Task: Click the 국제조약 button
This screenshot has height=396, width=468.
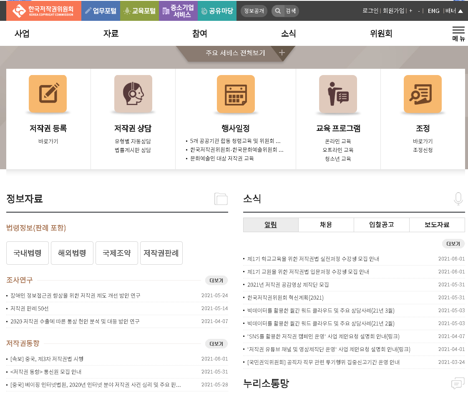Action: point(117,253)
